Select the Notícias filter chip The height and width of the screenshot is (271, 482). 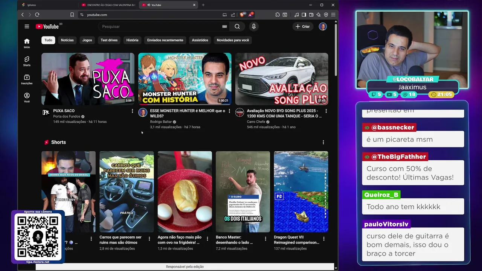coord(67,40)
